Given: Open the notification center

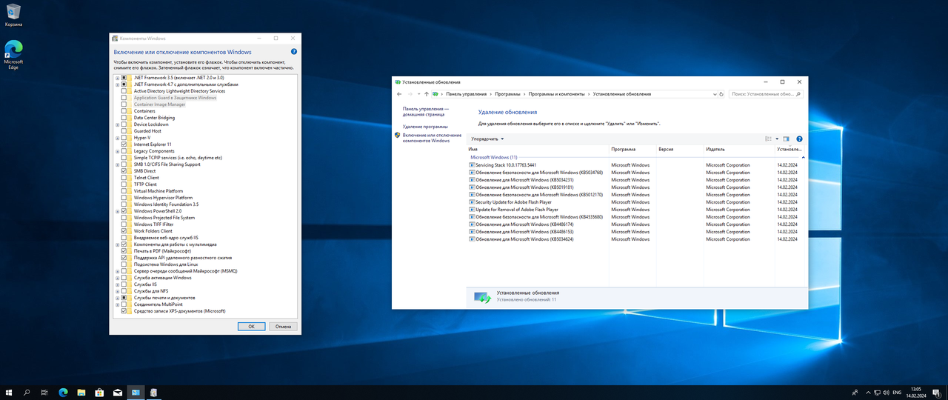Looking at the screenshot, I should 936,392.
